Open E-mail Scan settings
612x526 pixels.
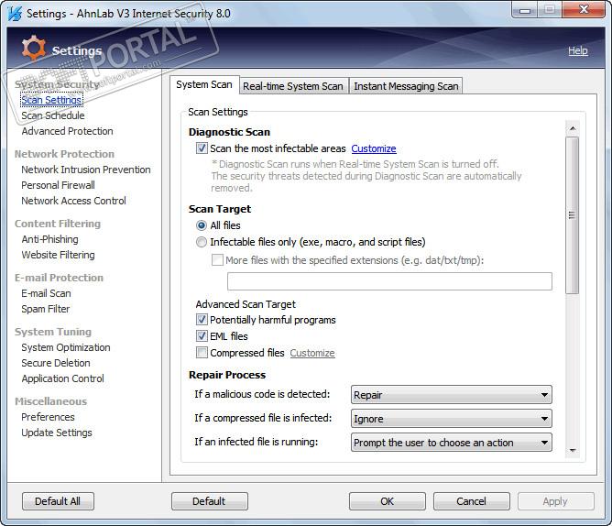pos(46,293)
